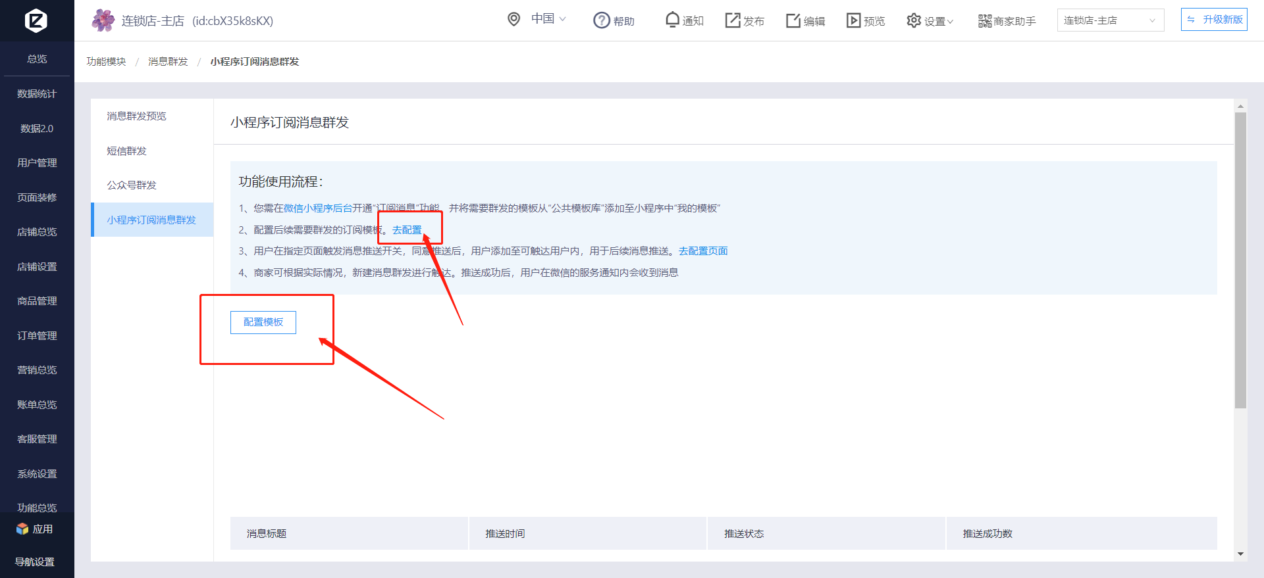Open the 商家助手 QR code icon
1264x578 pixels.
tap(985, 21)
